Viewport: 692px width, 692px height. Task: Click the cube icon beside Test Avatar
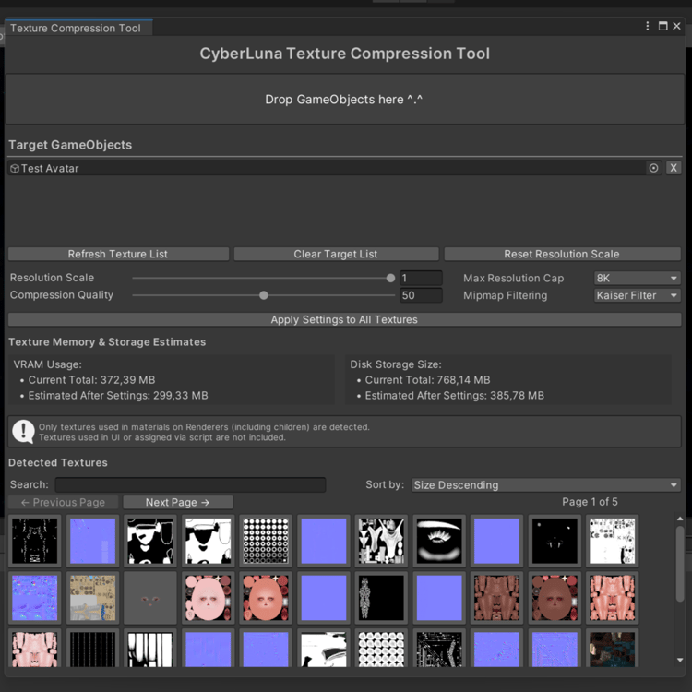click(x=15, y=169)
